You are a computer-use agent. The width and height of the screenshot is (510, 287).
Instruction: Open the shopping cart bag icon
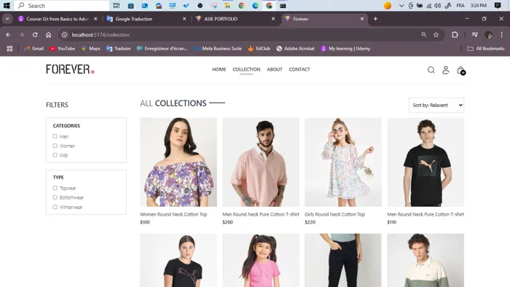[461, 70]
